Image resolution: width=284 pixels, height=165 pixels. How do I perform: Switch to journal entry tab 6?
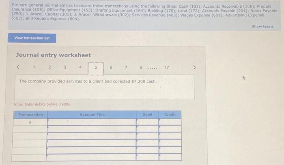pyautogui.click(x=111, y=67)
